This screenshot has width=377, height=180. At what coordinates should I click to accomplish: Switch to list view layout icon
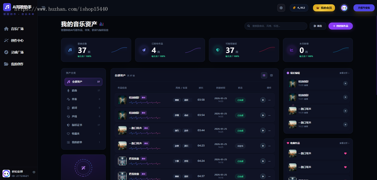[264, 75]
